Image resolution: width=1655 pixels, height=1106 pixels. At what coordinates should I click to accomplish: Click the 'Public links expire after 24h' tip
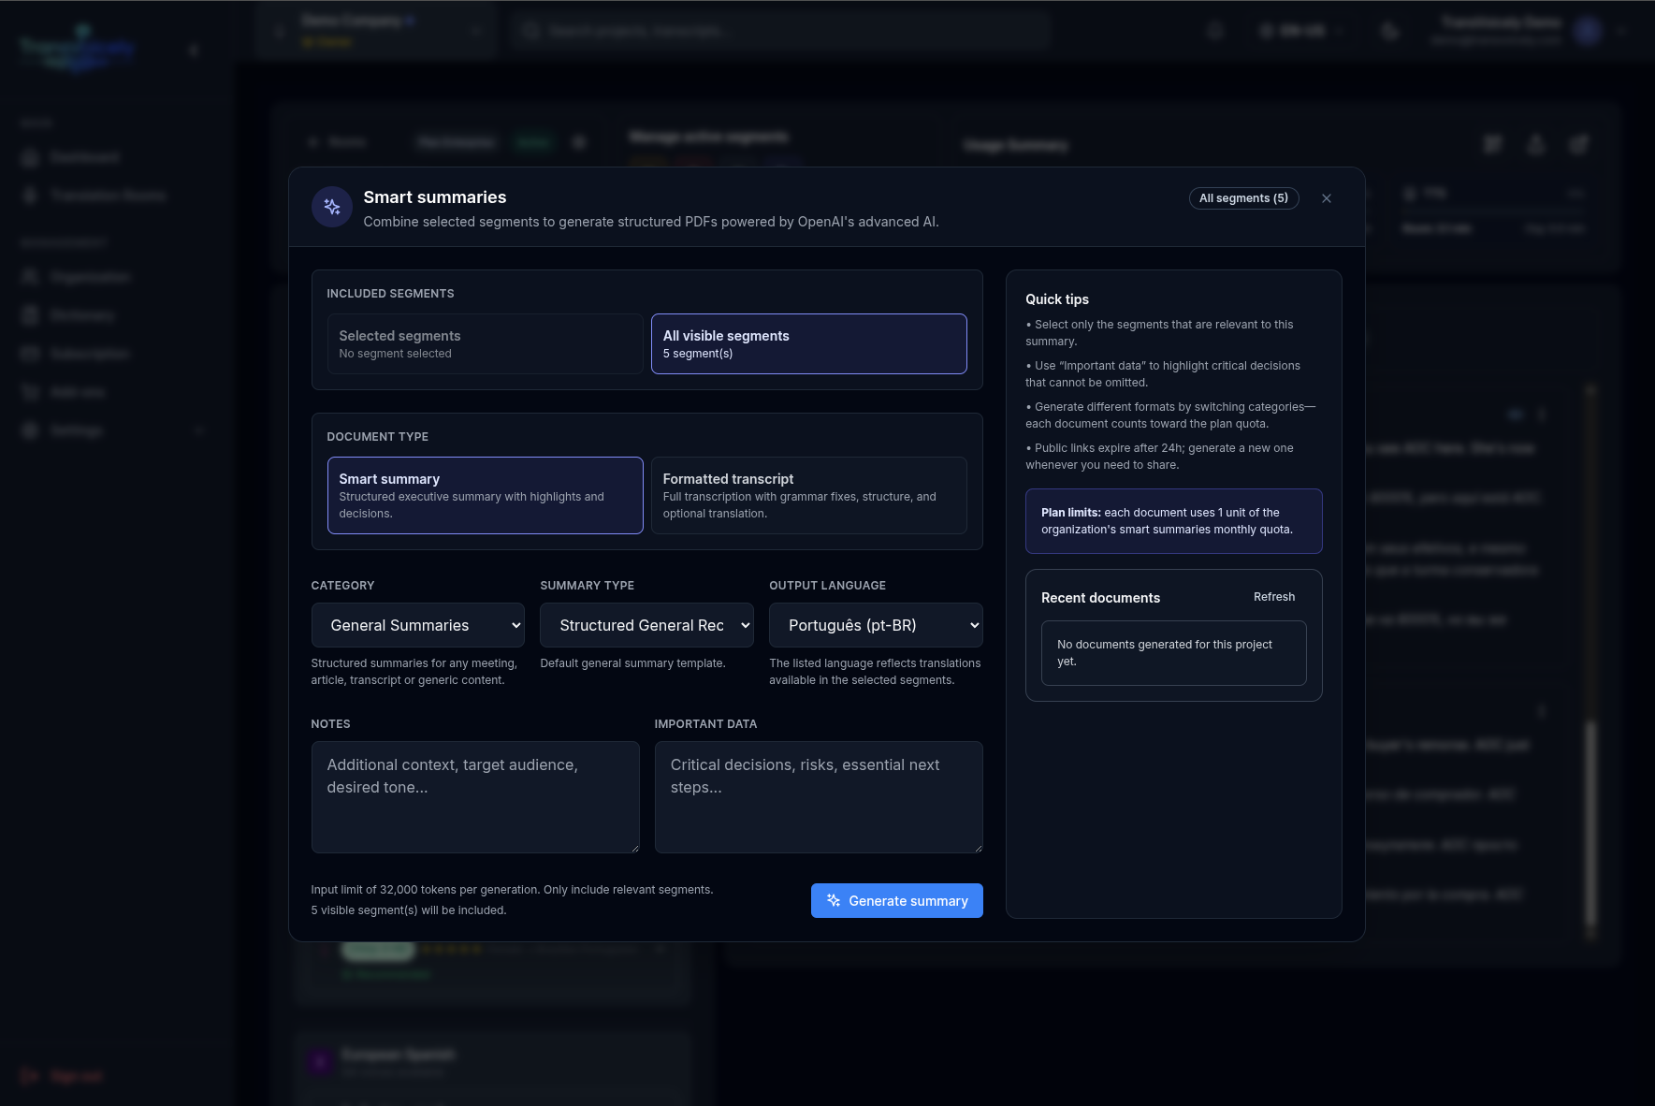[1160, 457]
